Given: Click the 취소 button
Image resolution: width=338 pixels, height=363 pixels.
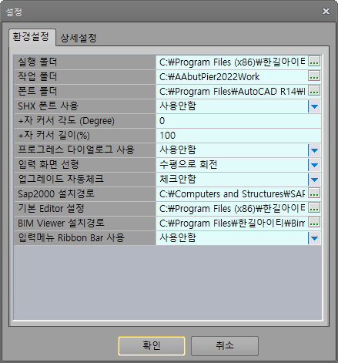Looking at the screenshot, I should [x=225, y=346].
